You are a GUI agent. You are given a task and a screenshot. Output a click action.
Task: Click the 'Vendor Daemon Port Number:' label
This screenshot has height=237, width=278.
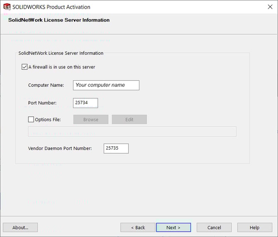[60, 148]
